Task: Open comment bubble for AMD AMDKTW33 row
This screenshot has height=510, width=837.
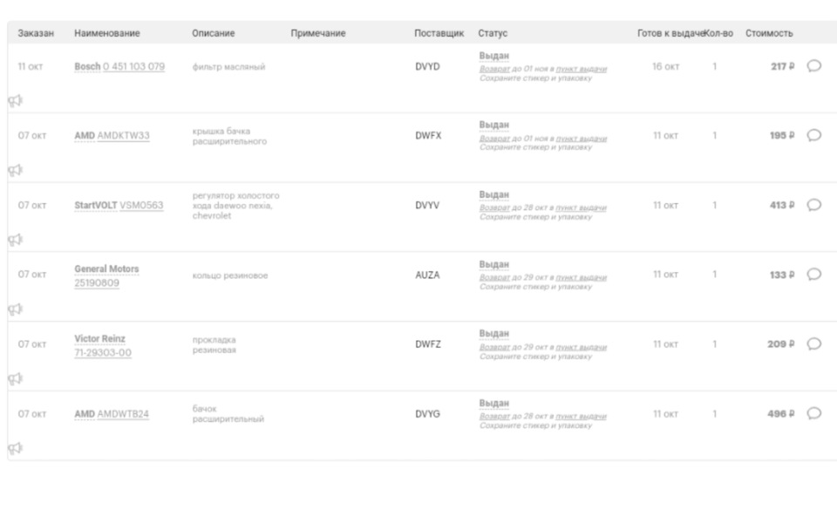Action: coord(814,135)
